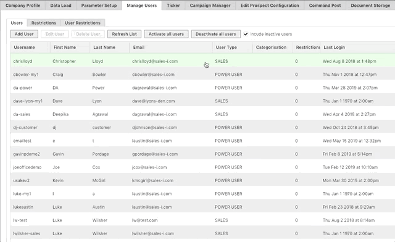The height and width of the screenshot is (242, 395).
Task: Select username gavinpdemo2
Action: [x=27, y=154]
